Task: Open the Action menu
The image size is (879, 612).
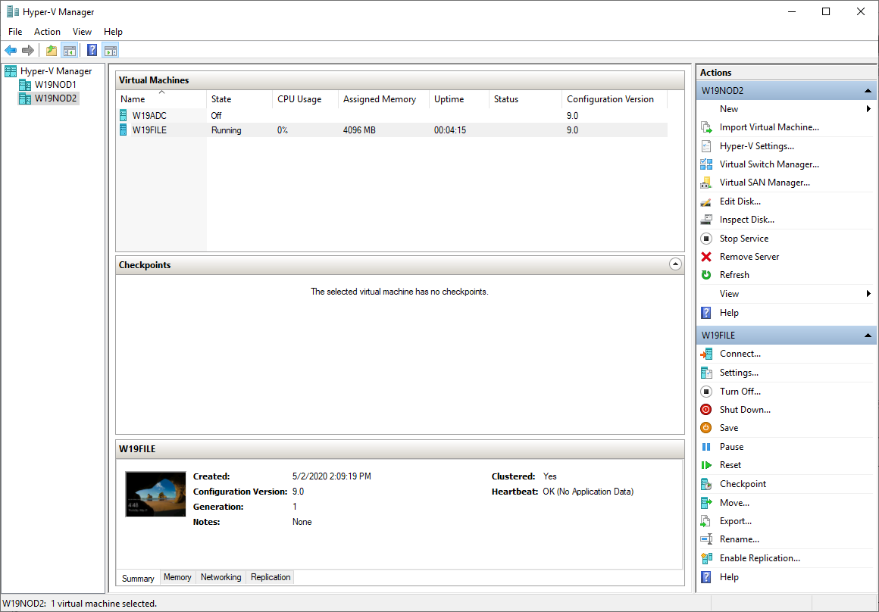Action: pyautogui.click(x=47, y=32)
